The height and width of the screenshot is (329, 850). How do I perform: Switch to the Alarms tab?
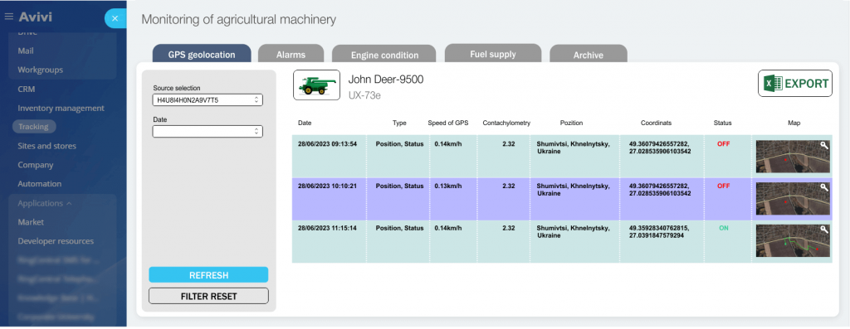(291, 55)
